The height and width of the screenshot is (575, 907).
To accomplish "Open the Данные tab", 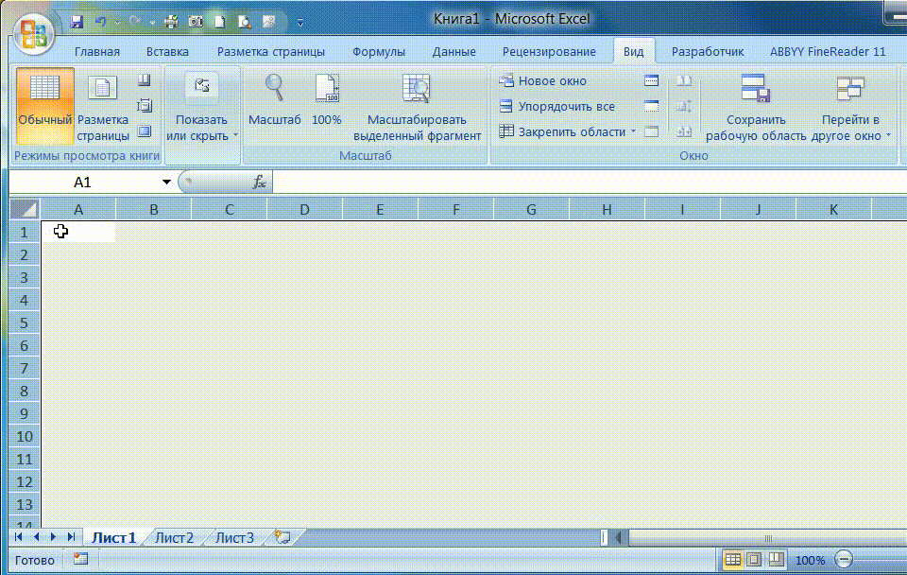I will click(454, 51).
